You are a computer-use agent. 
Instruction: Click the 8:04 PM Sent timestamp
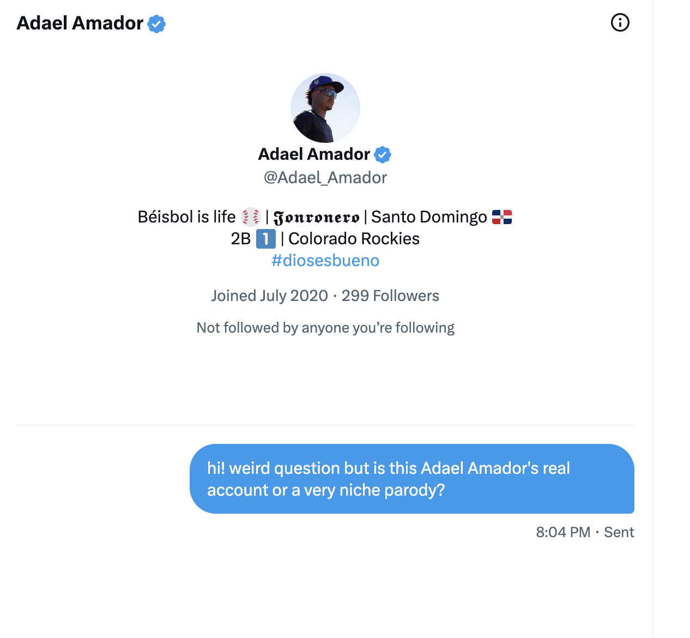click(x=585, y=532)
